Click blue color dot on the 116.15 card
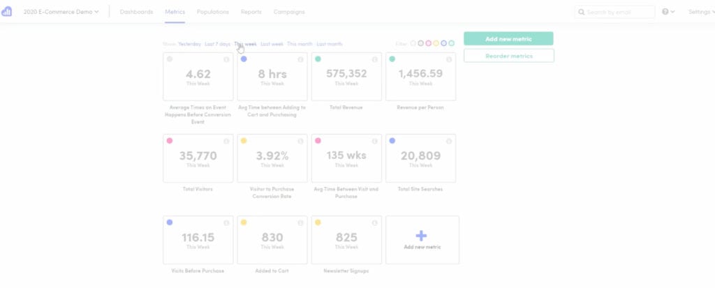 pyautogui.click(x=170, y=222)
